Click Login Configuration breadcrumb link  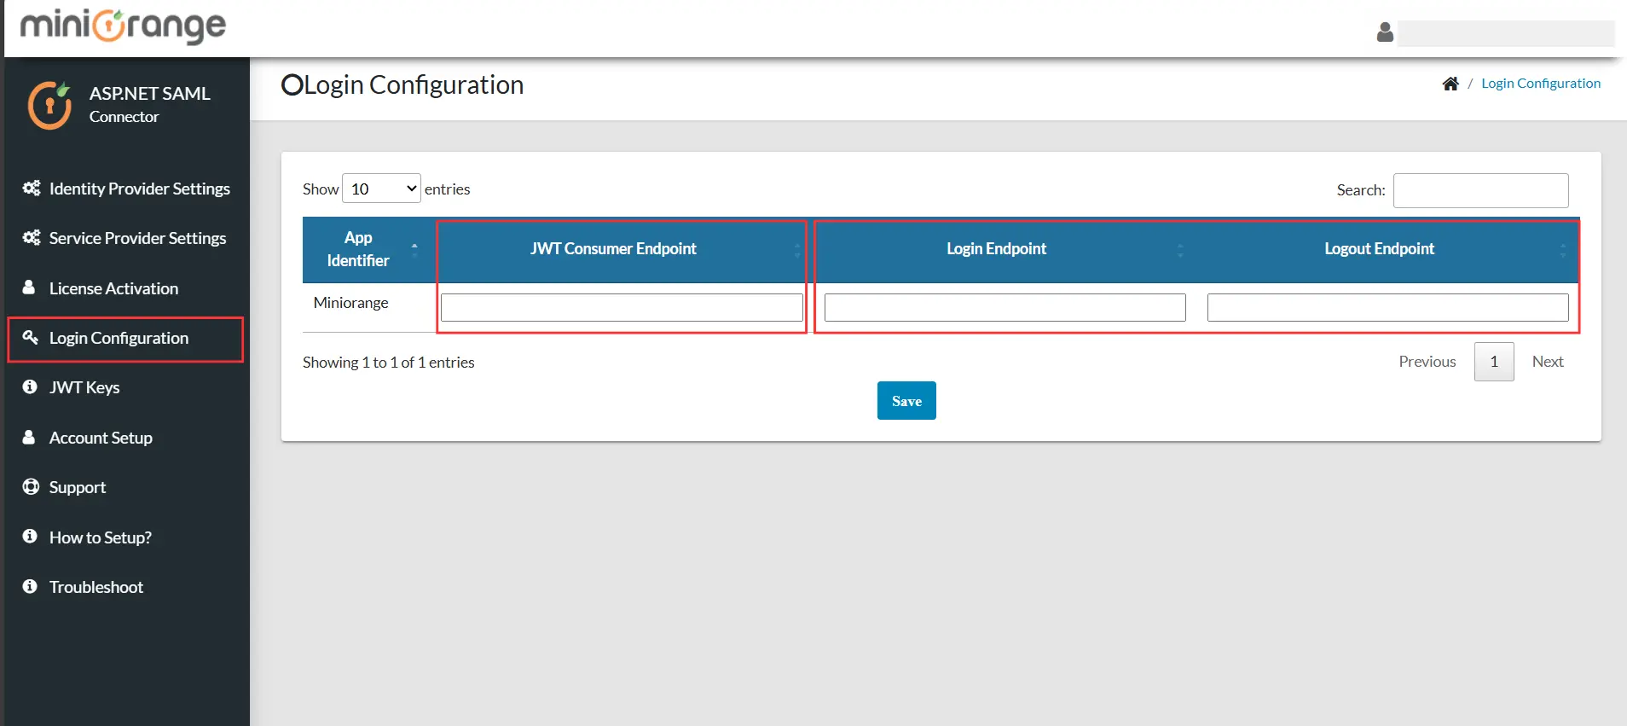coord(1541,83)
